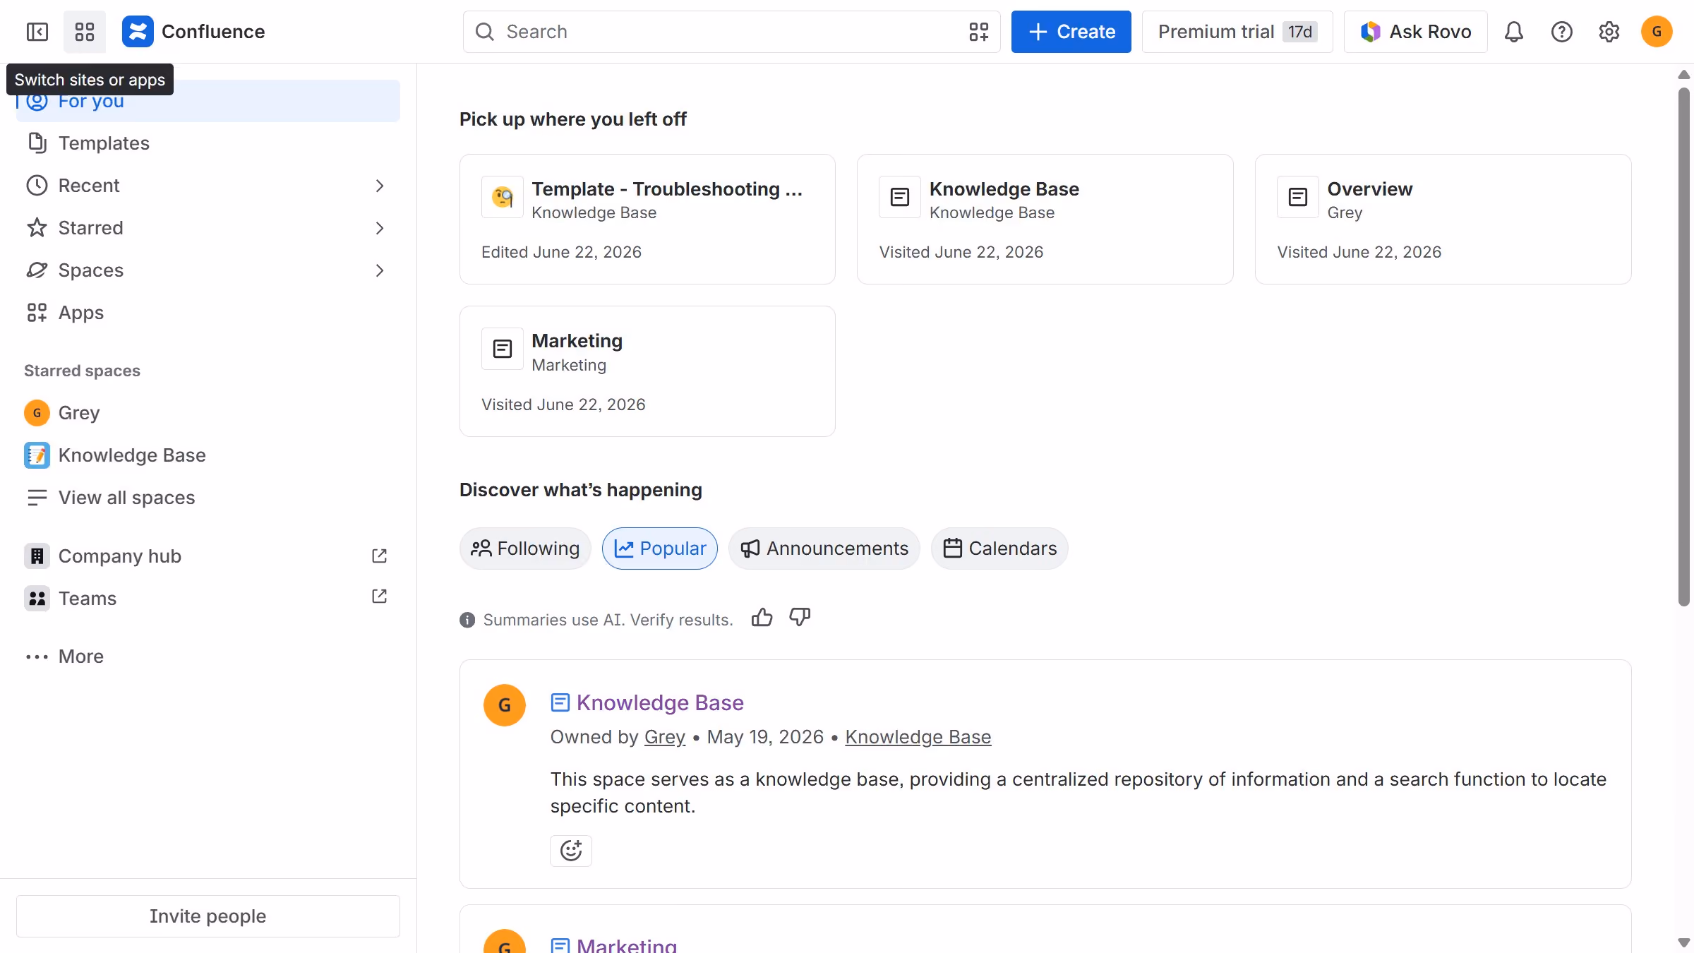
Task: Click Knowledge Base space link in post byline
Action: (x=918, y=737)
